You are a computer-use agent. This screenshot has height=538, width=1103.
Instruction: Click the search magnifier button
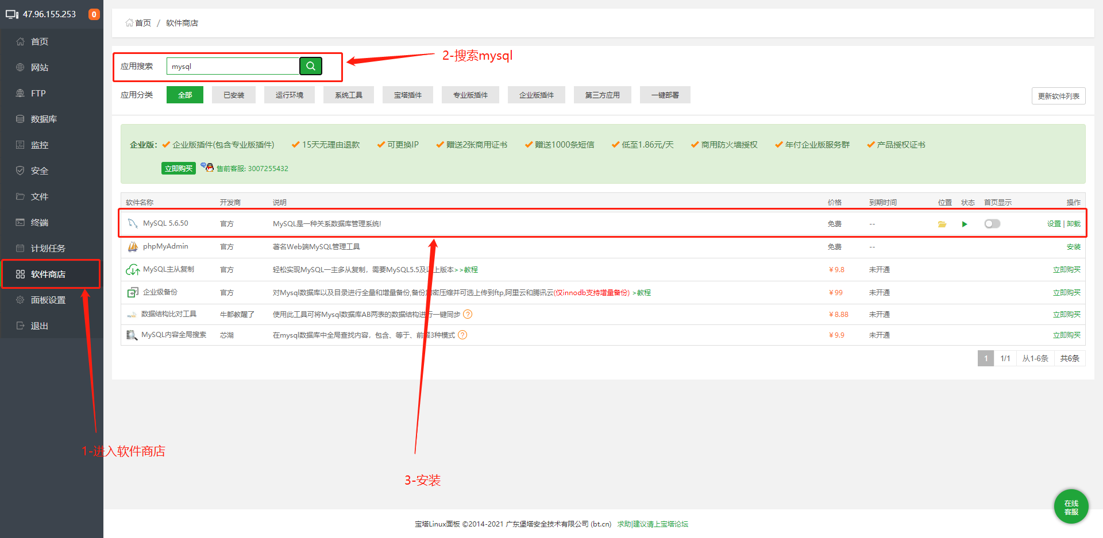[311, 66]
